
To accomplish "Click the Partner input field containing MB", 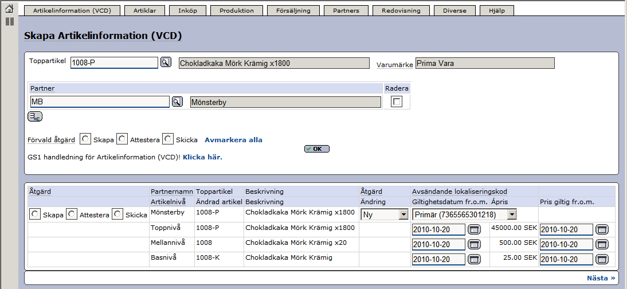I will [100, 102].
